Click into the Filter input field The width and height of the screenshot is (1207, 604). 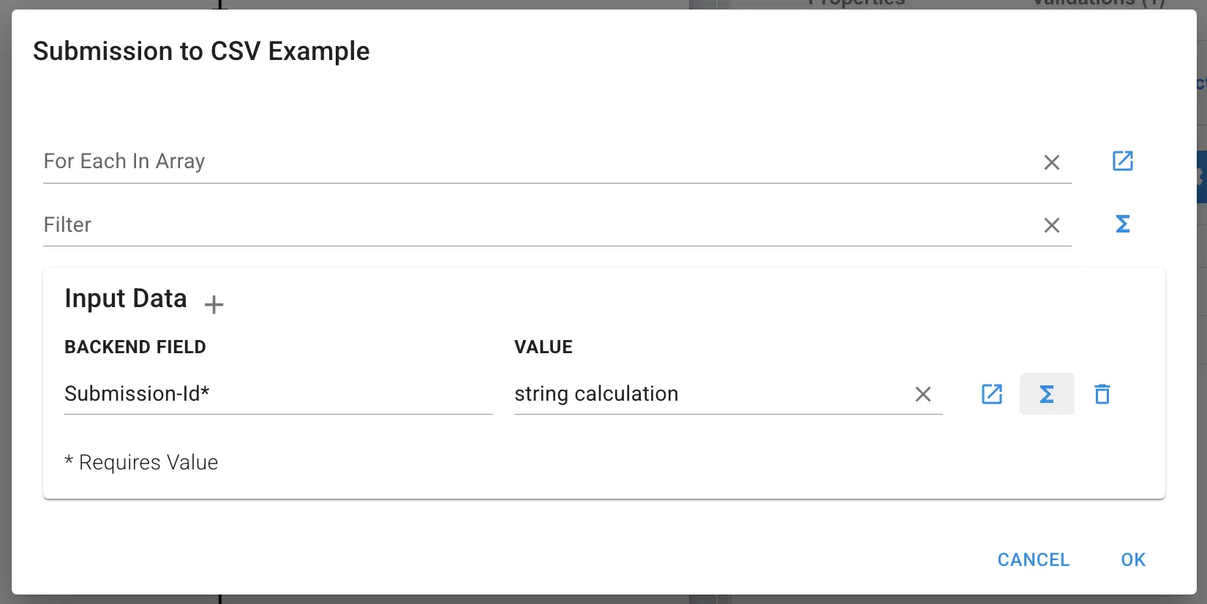pos(439,225)
